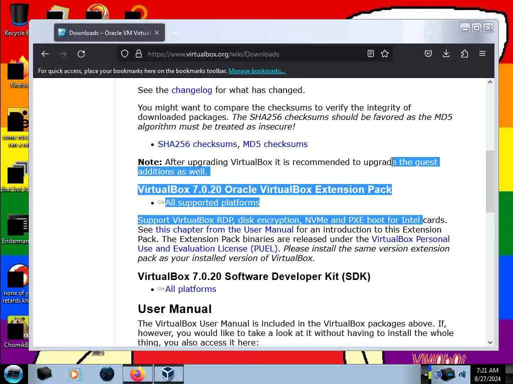Open the Downloads panel arrow icon

pos(446,53)
